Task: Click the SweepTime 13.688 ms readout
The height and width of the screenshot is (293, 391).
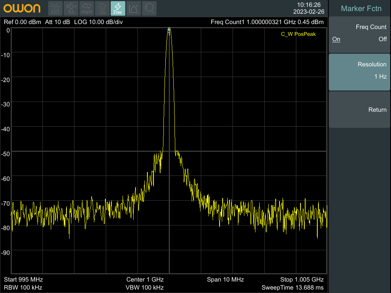Action: 292,287
